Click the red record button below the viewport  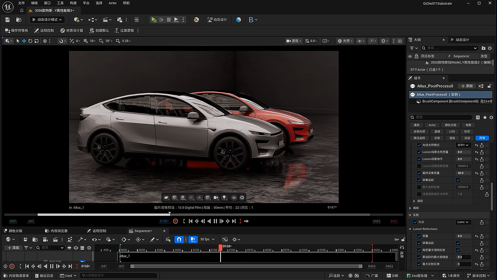(176, 221)
